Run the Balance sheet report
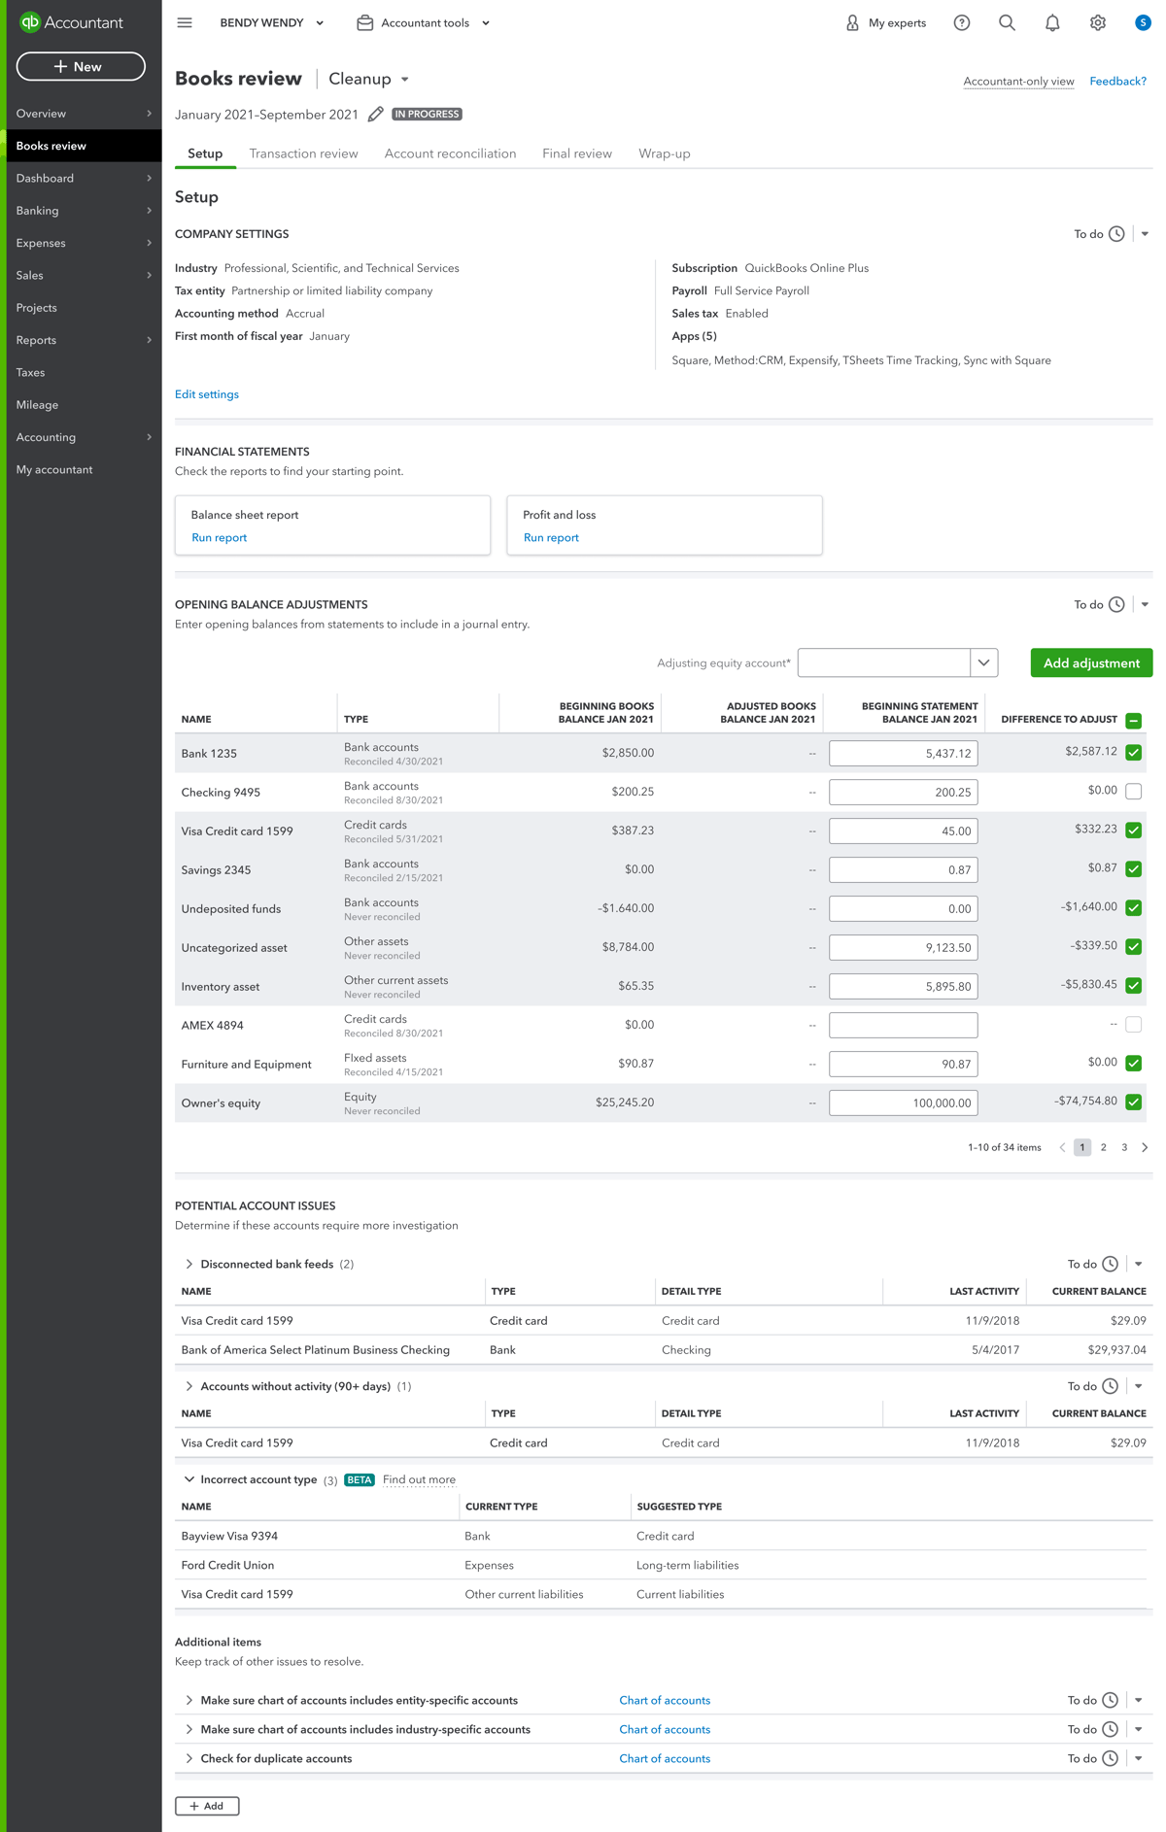 pyautogui.click(x=220, y=537)
